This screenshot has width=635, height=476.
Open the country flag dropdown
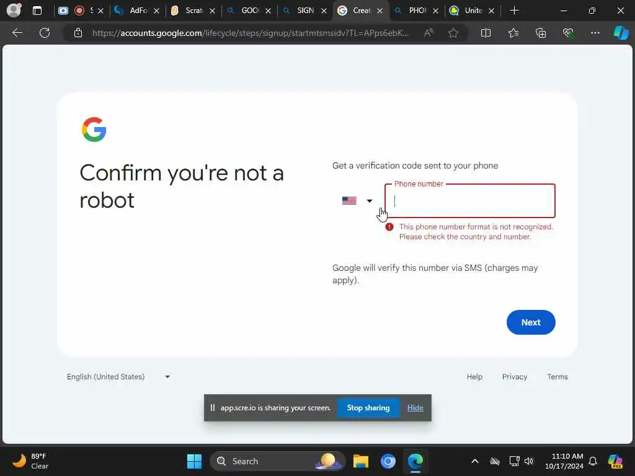357,201
